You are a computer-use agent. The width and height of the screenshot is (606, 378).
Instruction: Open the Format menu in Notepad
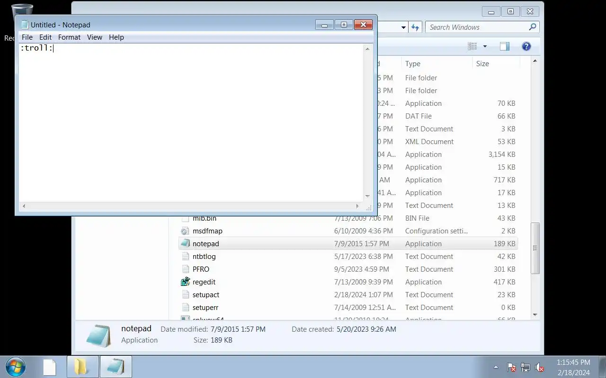click(69, 37)
